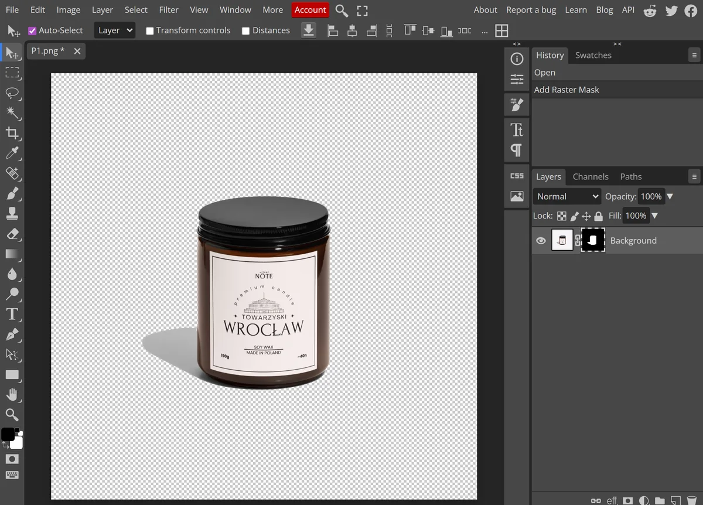This screenshot has height=505, width=703.
Task: Click the search magnifier in menu bar
Action: (x=342, y=10)
